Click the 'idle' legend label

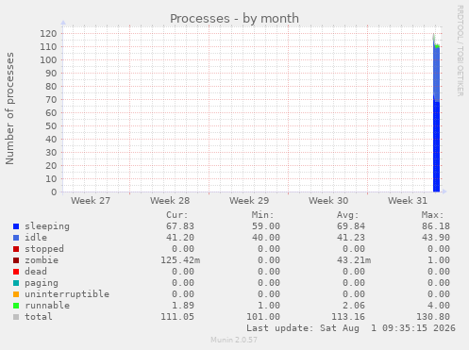pos(36,238)
